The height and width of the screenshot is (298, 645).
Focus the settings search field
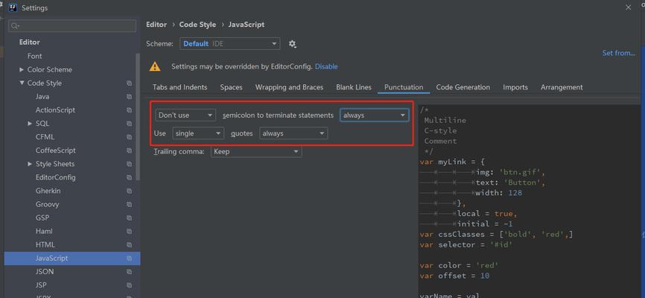coord(72,26)
